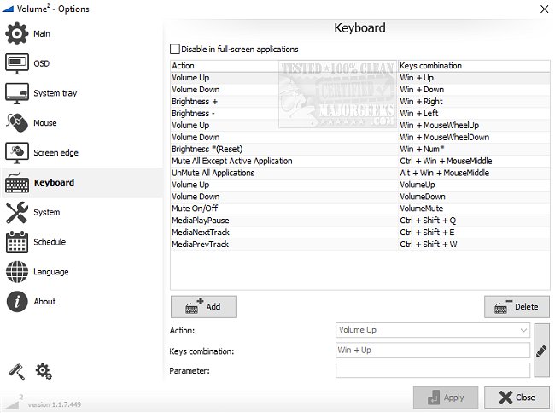
Task: Click the paint roller icon at bottom left
Action: [17, 371]
